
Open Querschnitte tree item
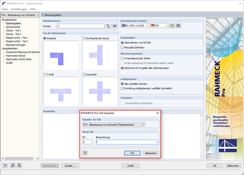[13, 27]
